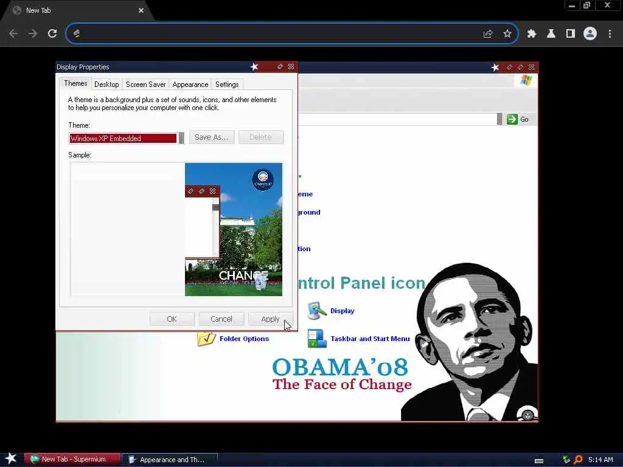Switch to the Themes tab
This screenshot has width=623, height=467.
point(75,83)
